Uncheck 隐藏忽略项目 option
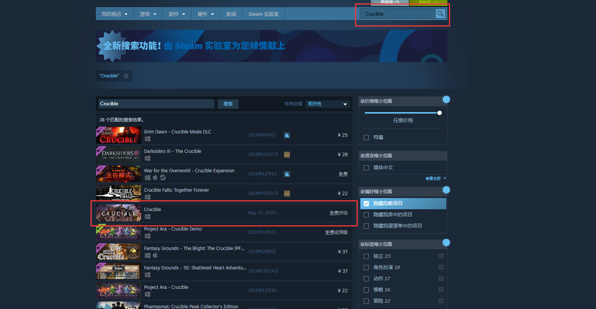The image size is (596, 309). pyautogui.click(x=366, y=204)
